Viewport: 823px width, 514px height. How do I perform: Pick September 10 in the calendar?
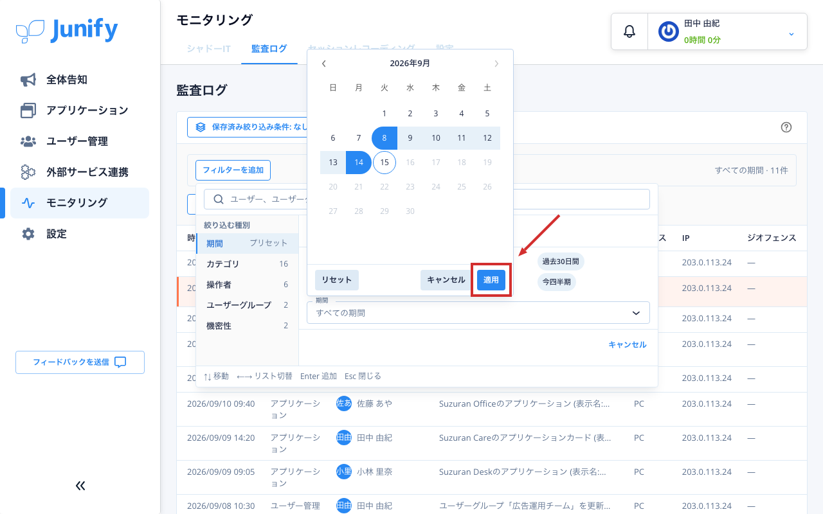coord(436,138)
